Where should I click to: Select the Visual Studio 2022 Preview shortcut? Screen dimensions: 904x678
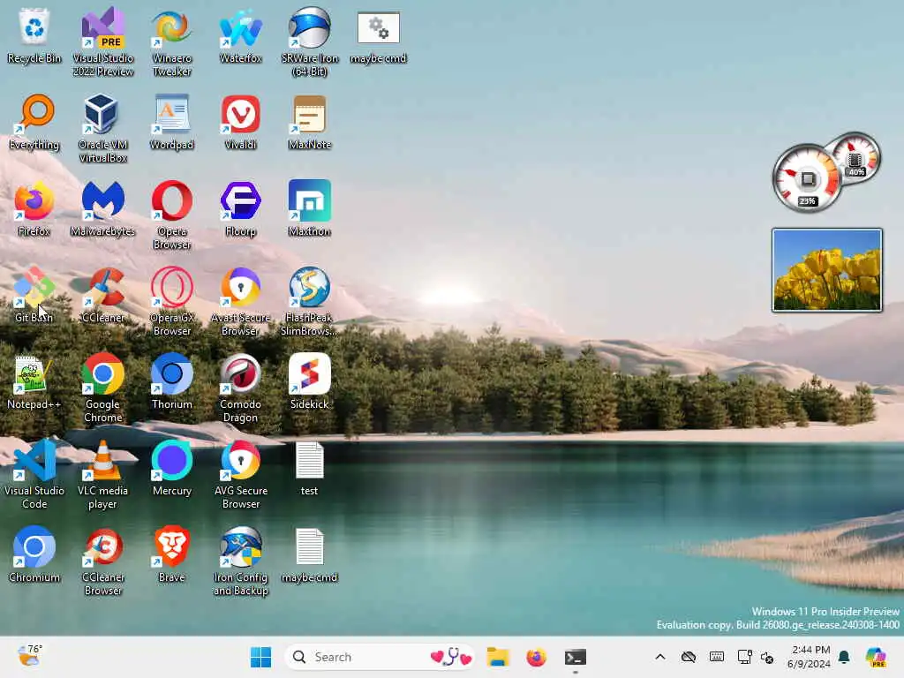[102, 41]
